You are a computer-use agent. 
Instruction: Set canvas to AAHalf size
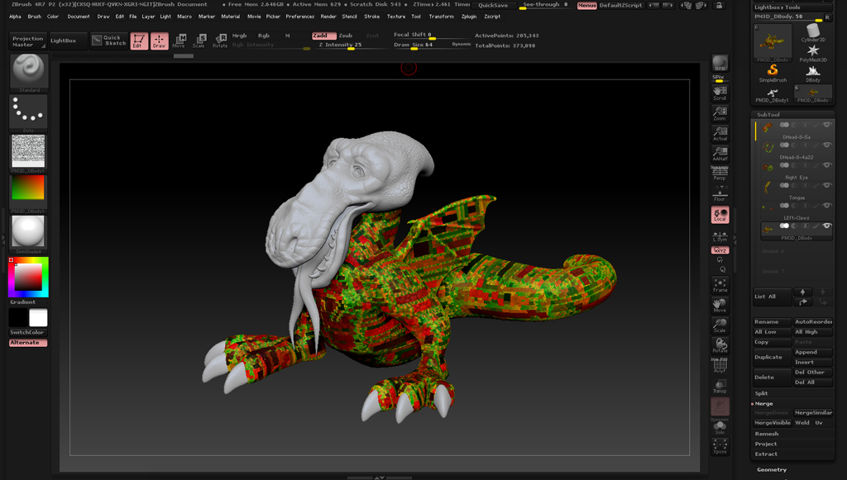tap(720, 154)
